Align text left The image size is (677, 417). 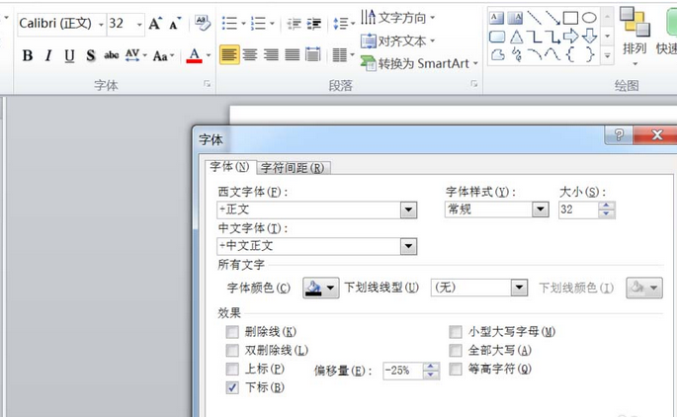pos(229,54)
